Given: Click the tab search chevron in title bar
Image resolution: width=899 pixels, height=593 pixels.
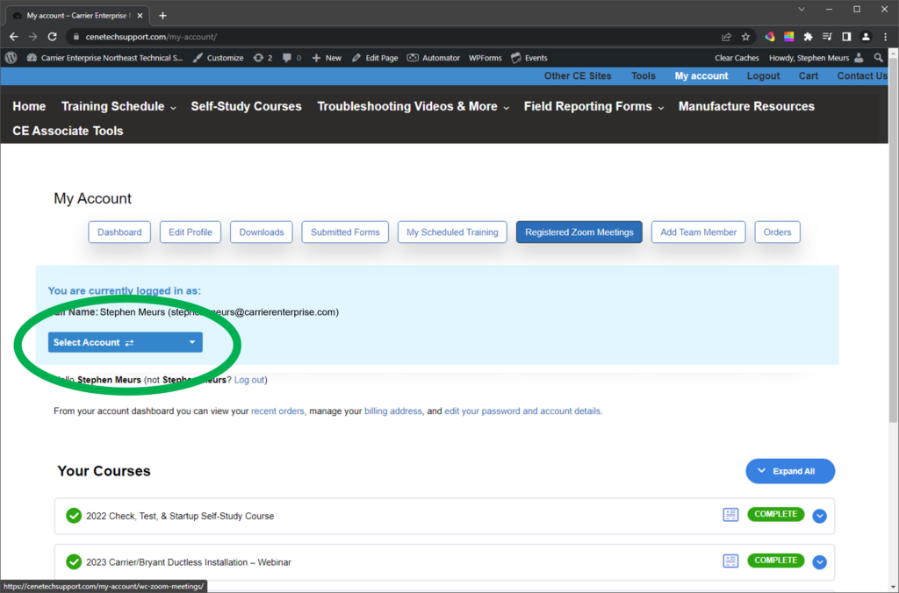Looking at the screenshot, I should (x=802, y=9).
